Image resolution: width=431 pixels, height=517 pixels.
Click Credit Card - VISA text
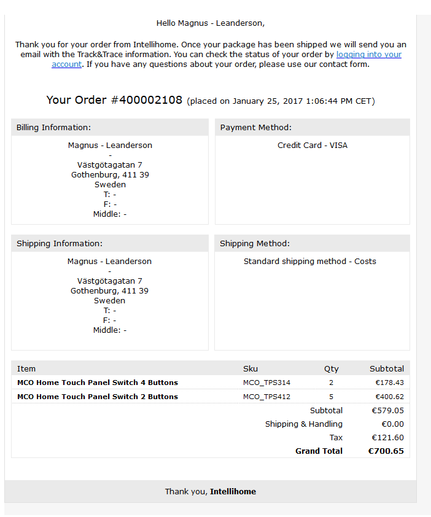click(x=313, y=146)
